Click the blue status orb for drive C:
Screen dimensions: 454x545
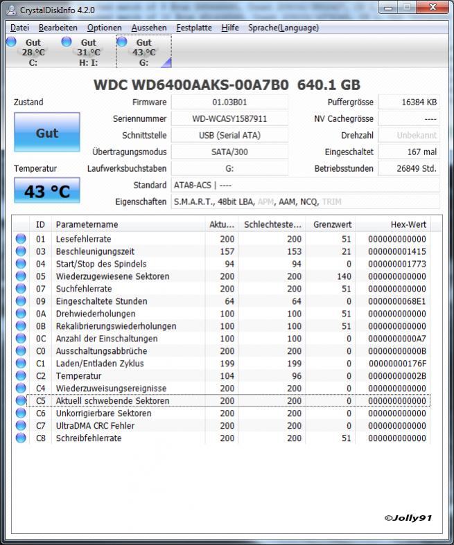(x=11, y=42)
